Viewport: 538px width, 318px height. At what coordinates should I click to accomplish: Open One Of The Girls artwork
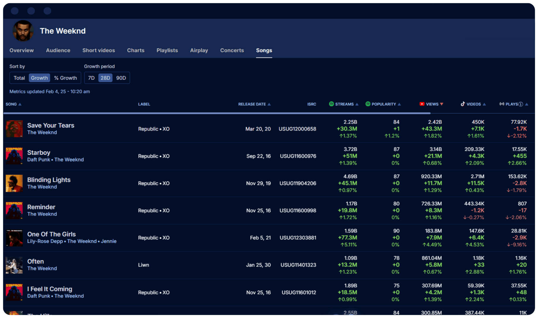click(14, 238)
